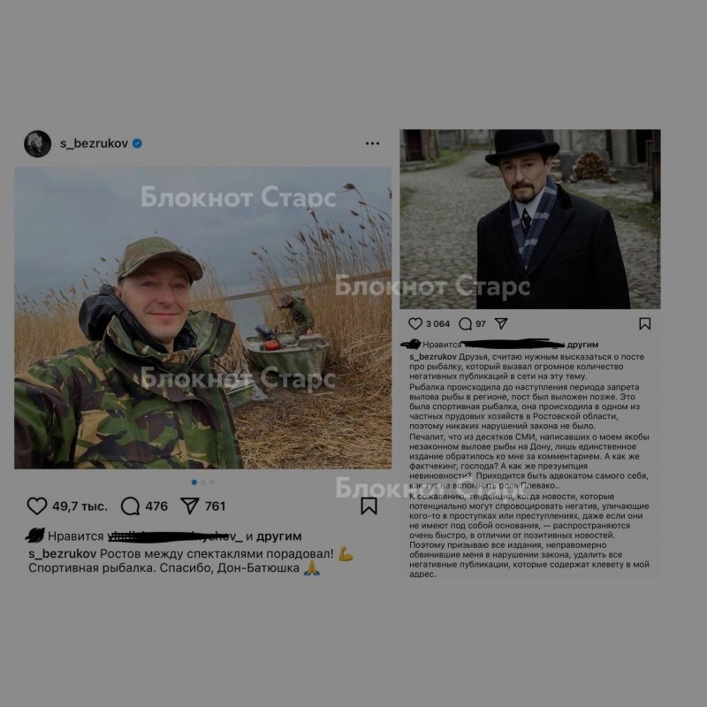Open "другим" likes list under statement post
Viewport: 707px width, 707px height.
click(582, 345)
